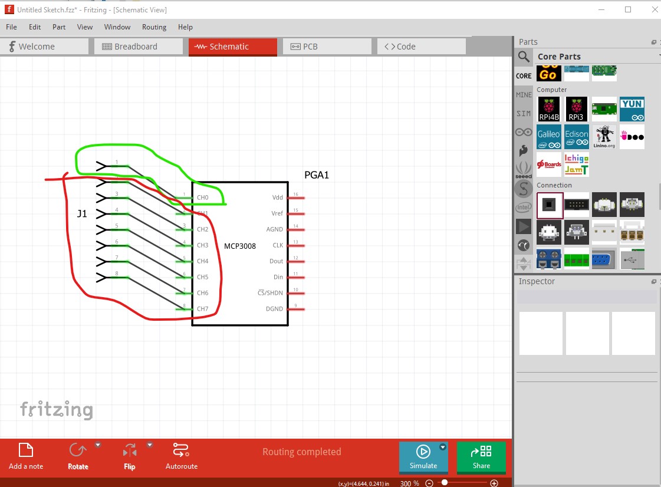The image size is (661, 487).
Task: Select the PGA1 part label
Action: click(x=317, y=175)
